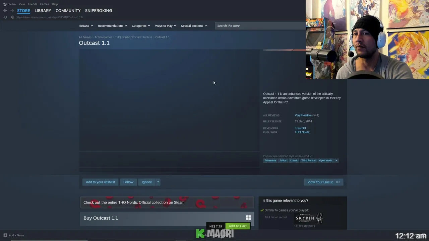Open the All Games breadcrumb
The width and height of the screenshot is (429, 241).
(x=85, y=37)
